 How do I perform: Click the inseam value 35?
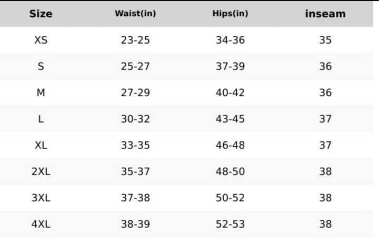[x=325, y=40]
